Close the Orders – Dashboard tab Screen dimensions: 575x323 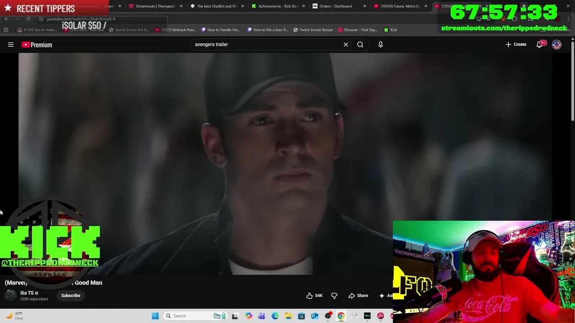coord(364,6)
